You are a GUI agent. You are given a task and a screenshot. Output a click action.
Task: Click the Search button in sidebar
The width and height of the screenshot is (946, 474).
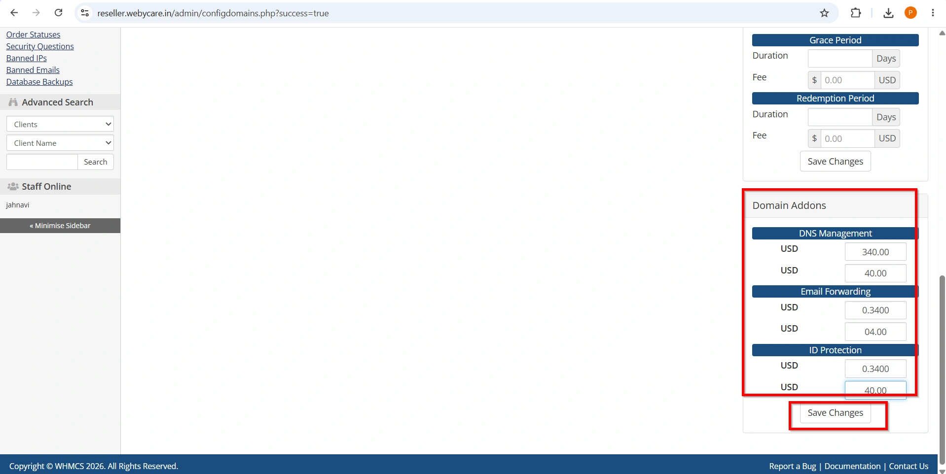coord(96,162)
